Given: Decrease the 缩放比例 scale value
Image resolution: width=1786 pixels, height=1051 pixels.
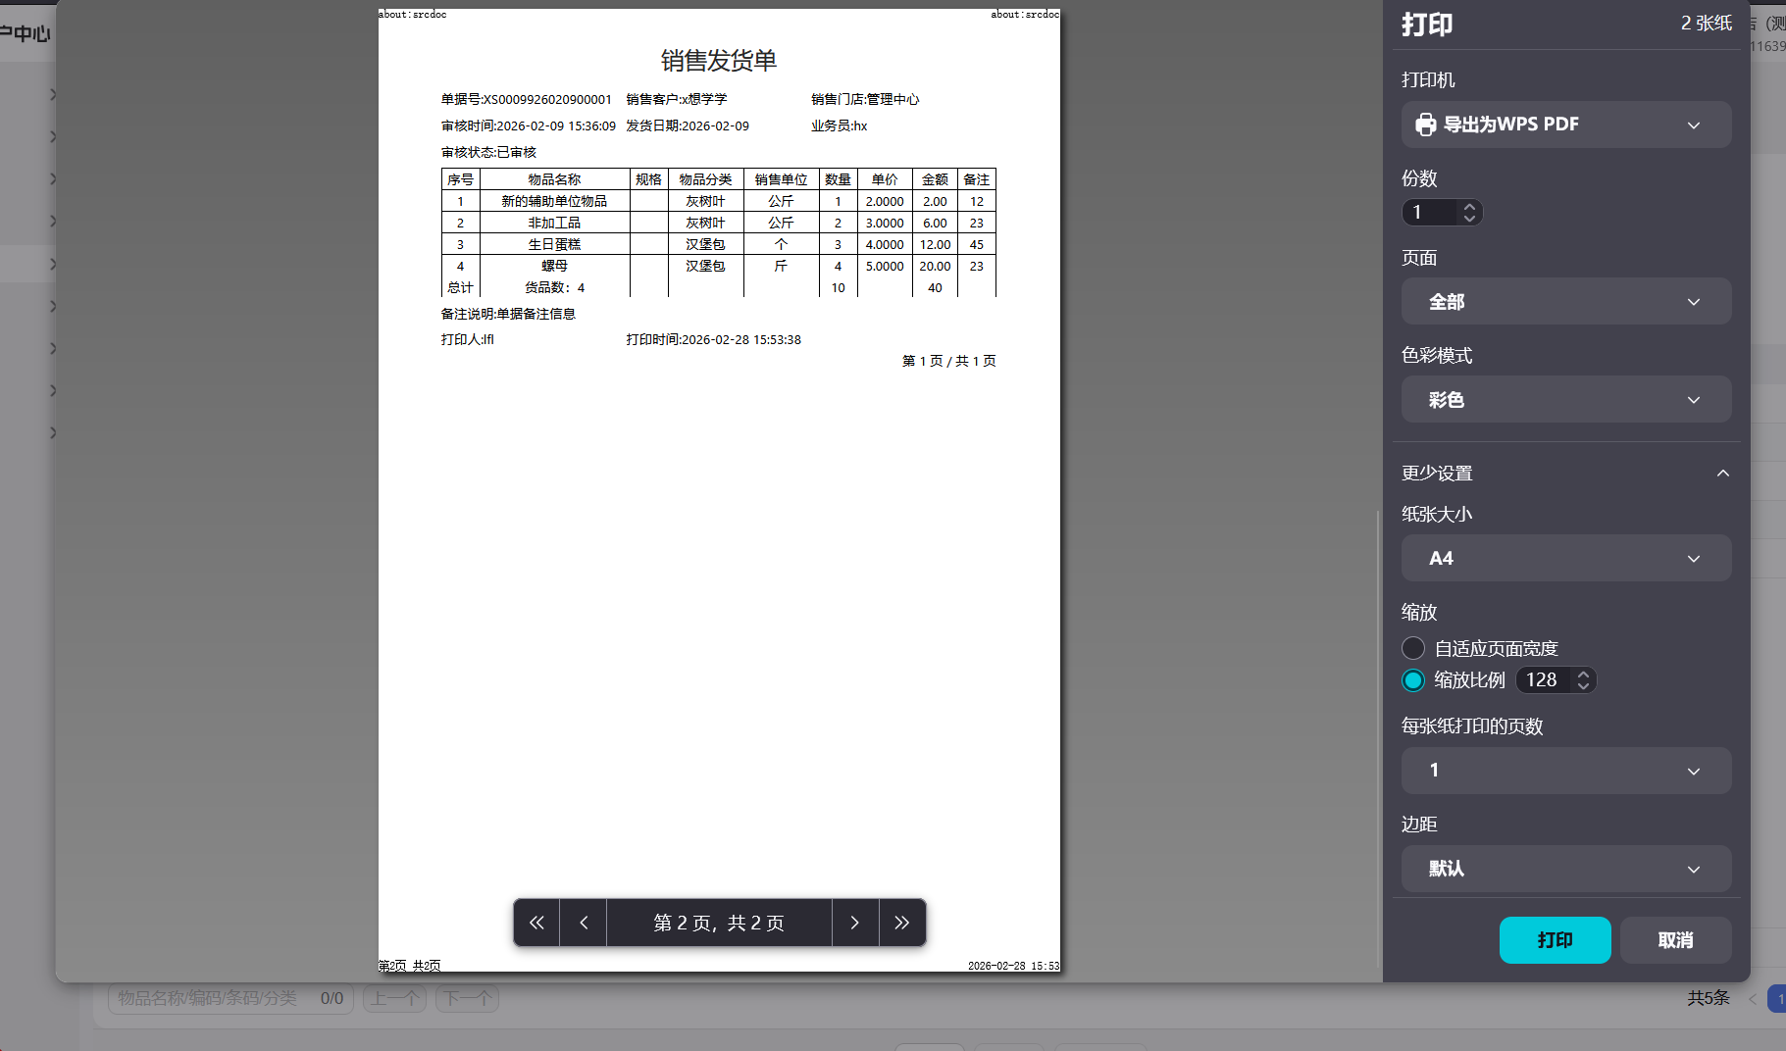Looking at the screenshot, I should coord(1583,685).
